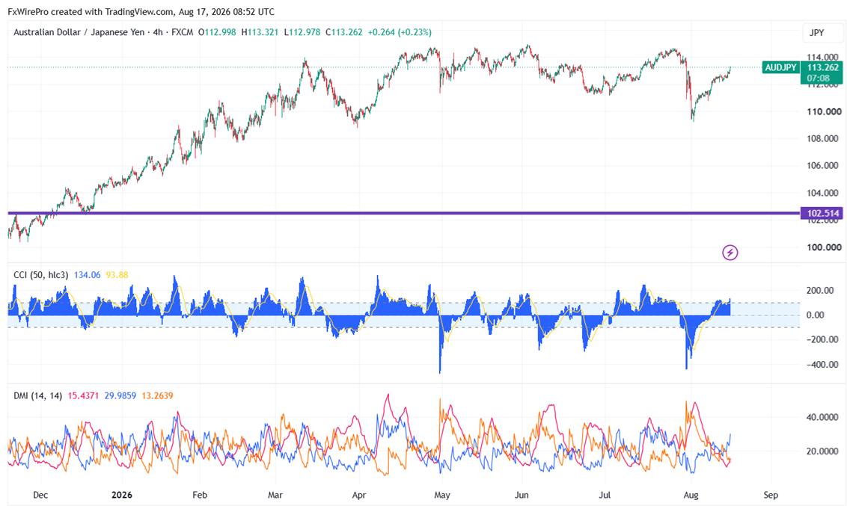Image resolution: width=847 pixels, height=506 pixels.
Task: Click the close price value C113.262
Action: 344,32
